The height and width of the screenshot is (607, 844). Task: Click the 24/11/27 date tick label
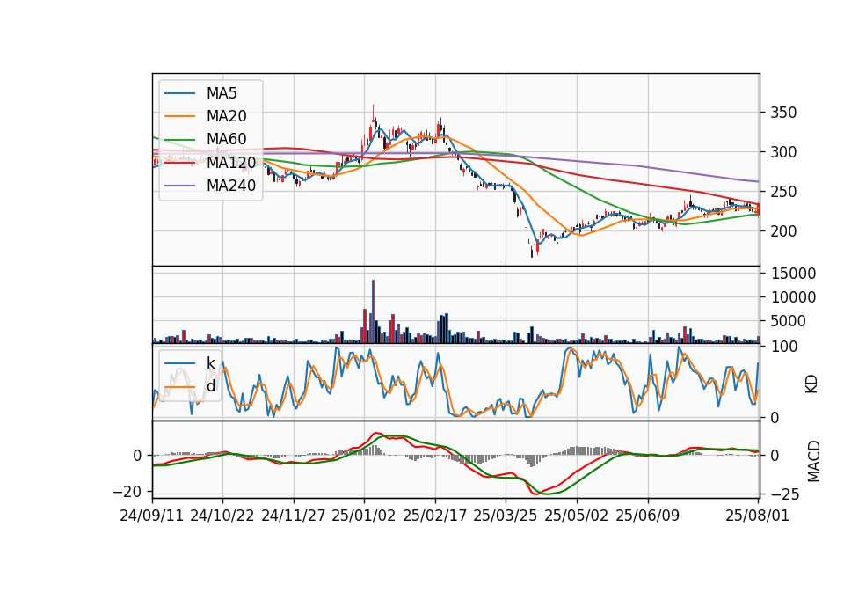[294, 516]
